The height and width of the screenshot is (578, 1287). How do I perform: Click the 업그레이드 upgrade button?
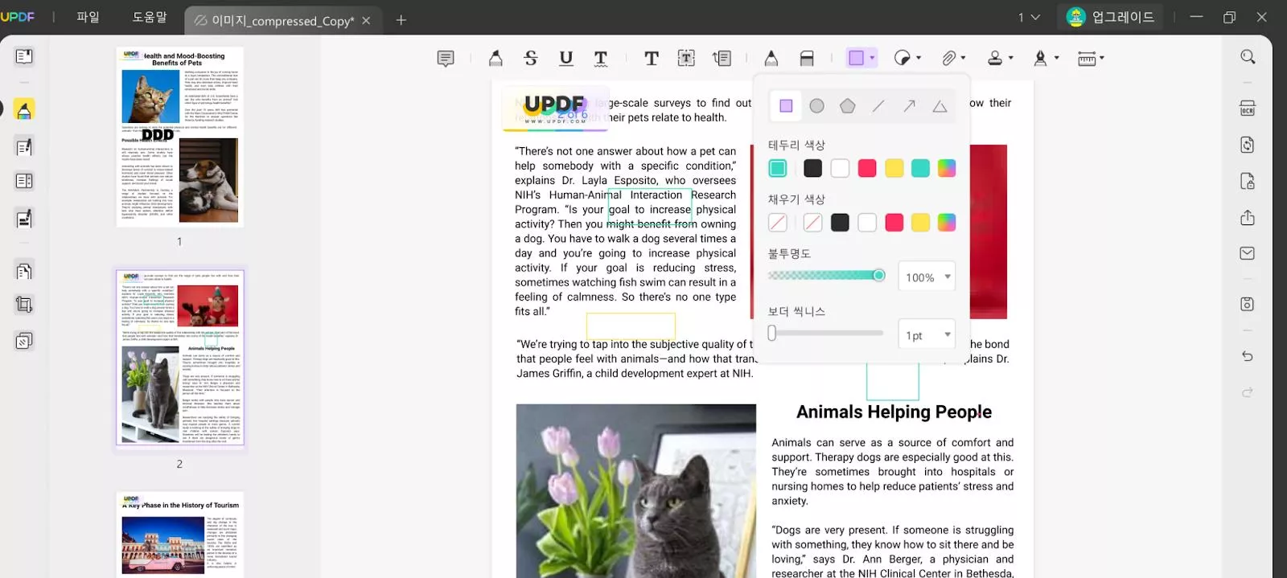tap(1112, 17)
